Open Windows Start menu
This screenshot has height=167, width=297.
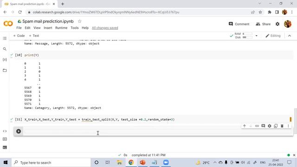[6, 162]
